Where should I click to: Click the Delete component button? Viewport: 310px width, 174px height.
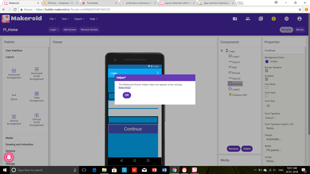pyautogui.click(x=247, y=149)
